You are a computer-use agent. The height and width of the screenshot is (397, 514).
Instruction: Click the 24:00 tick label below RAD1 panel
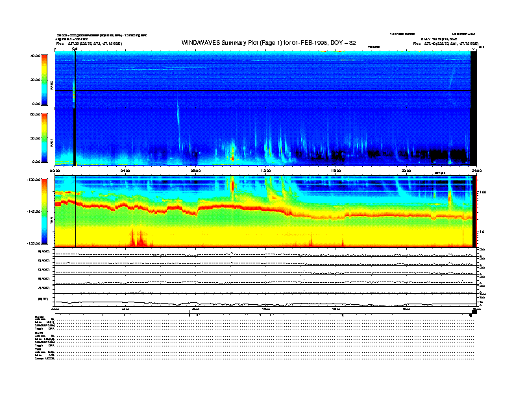point(476,171)
